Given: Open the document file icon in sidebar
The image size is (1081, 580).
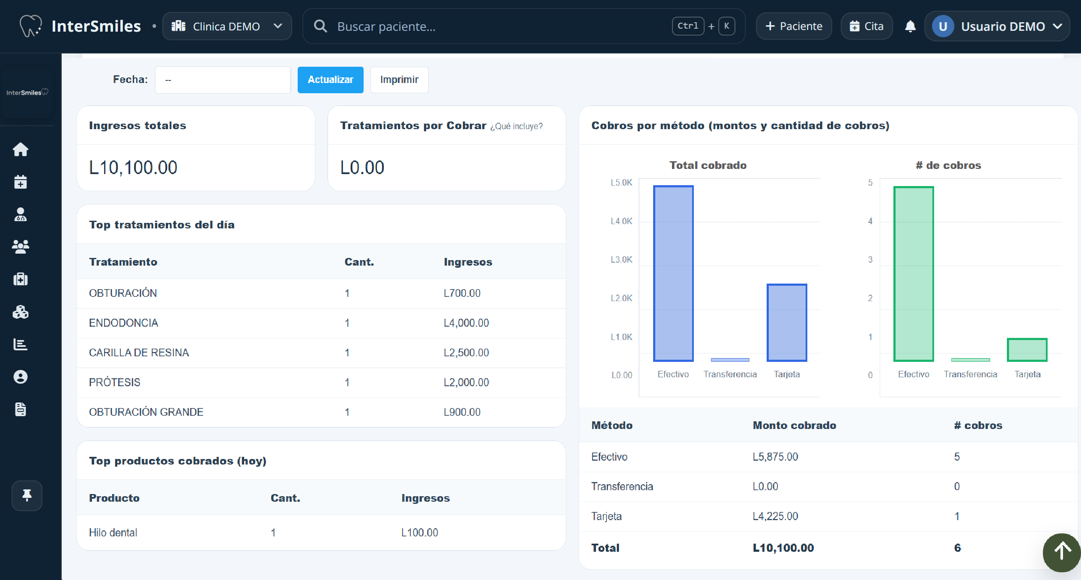Looking at the screenshot, I should (x=21, y=409).
